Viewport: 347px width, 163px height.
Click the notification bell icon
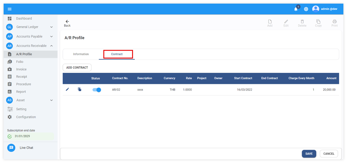(296, 9)
